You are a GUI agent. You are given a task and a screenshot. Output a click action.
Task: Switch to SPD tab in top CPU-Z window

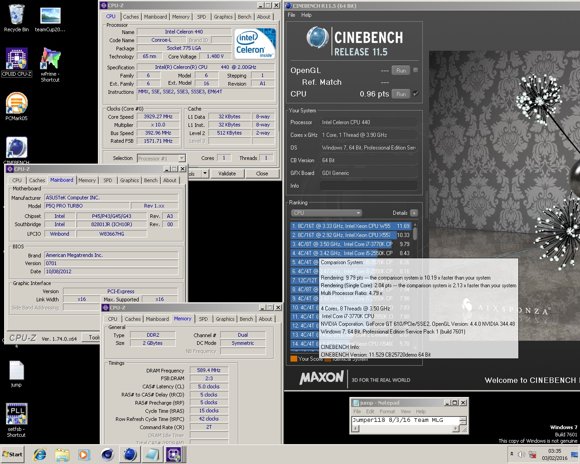click(x=202, y=17)
